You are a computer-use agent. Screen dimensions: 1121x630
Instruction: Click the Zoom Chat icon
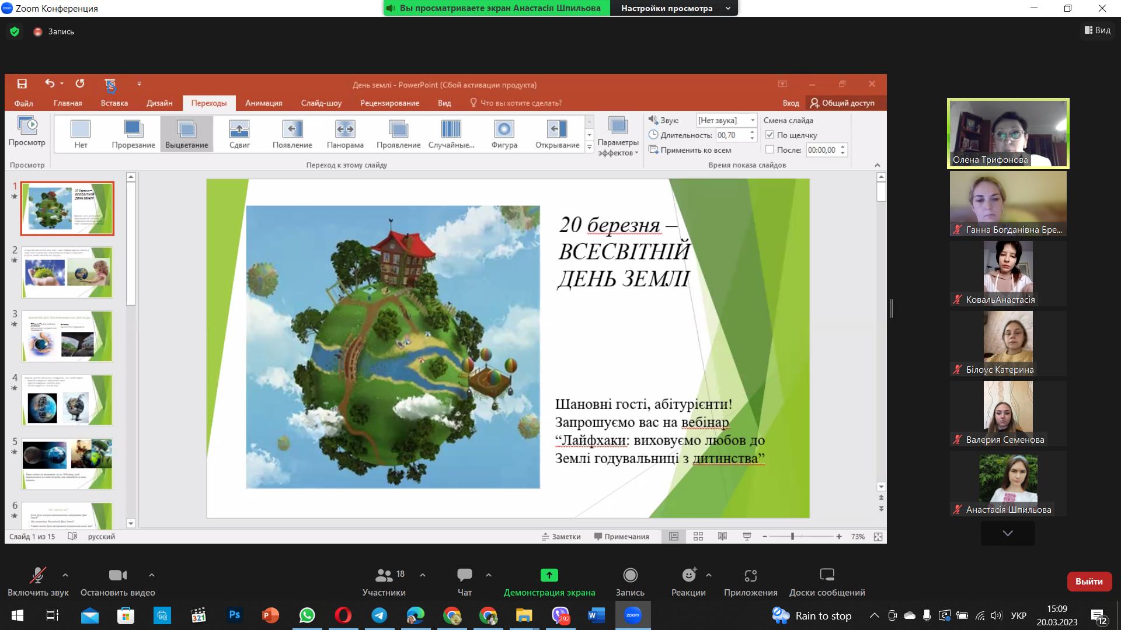pos(465,575)
